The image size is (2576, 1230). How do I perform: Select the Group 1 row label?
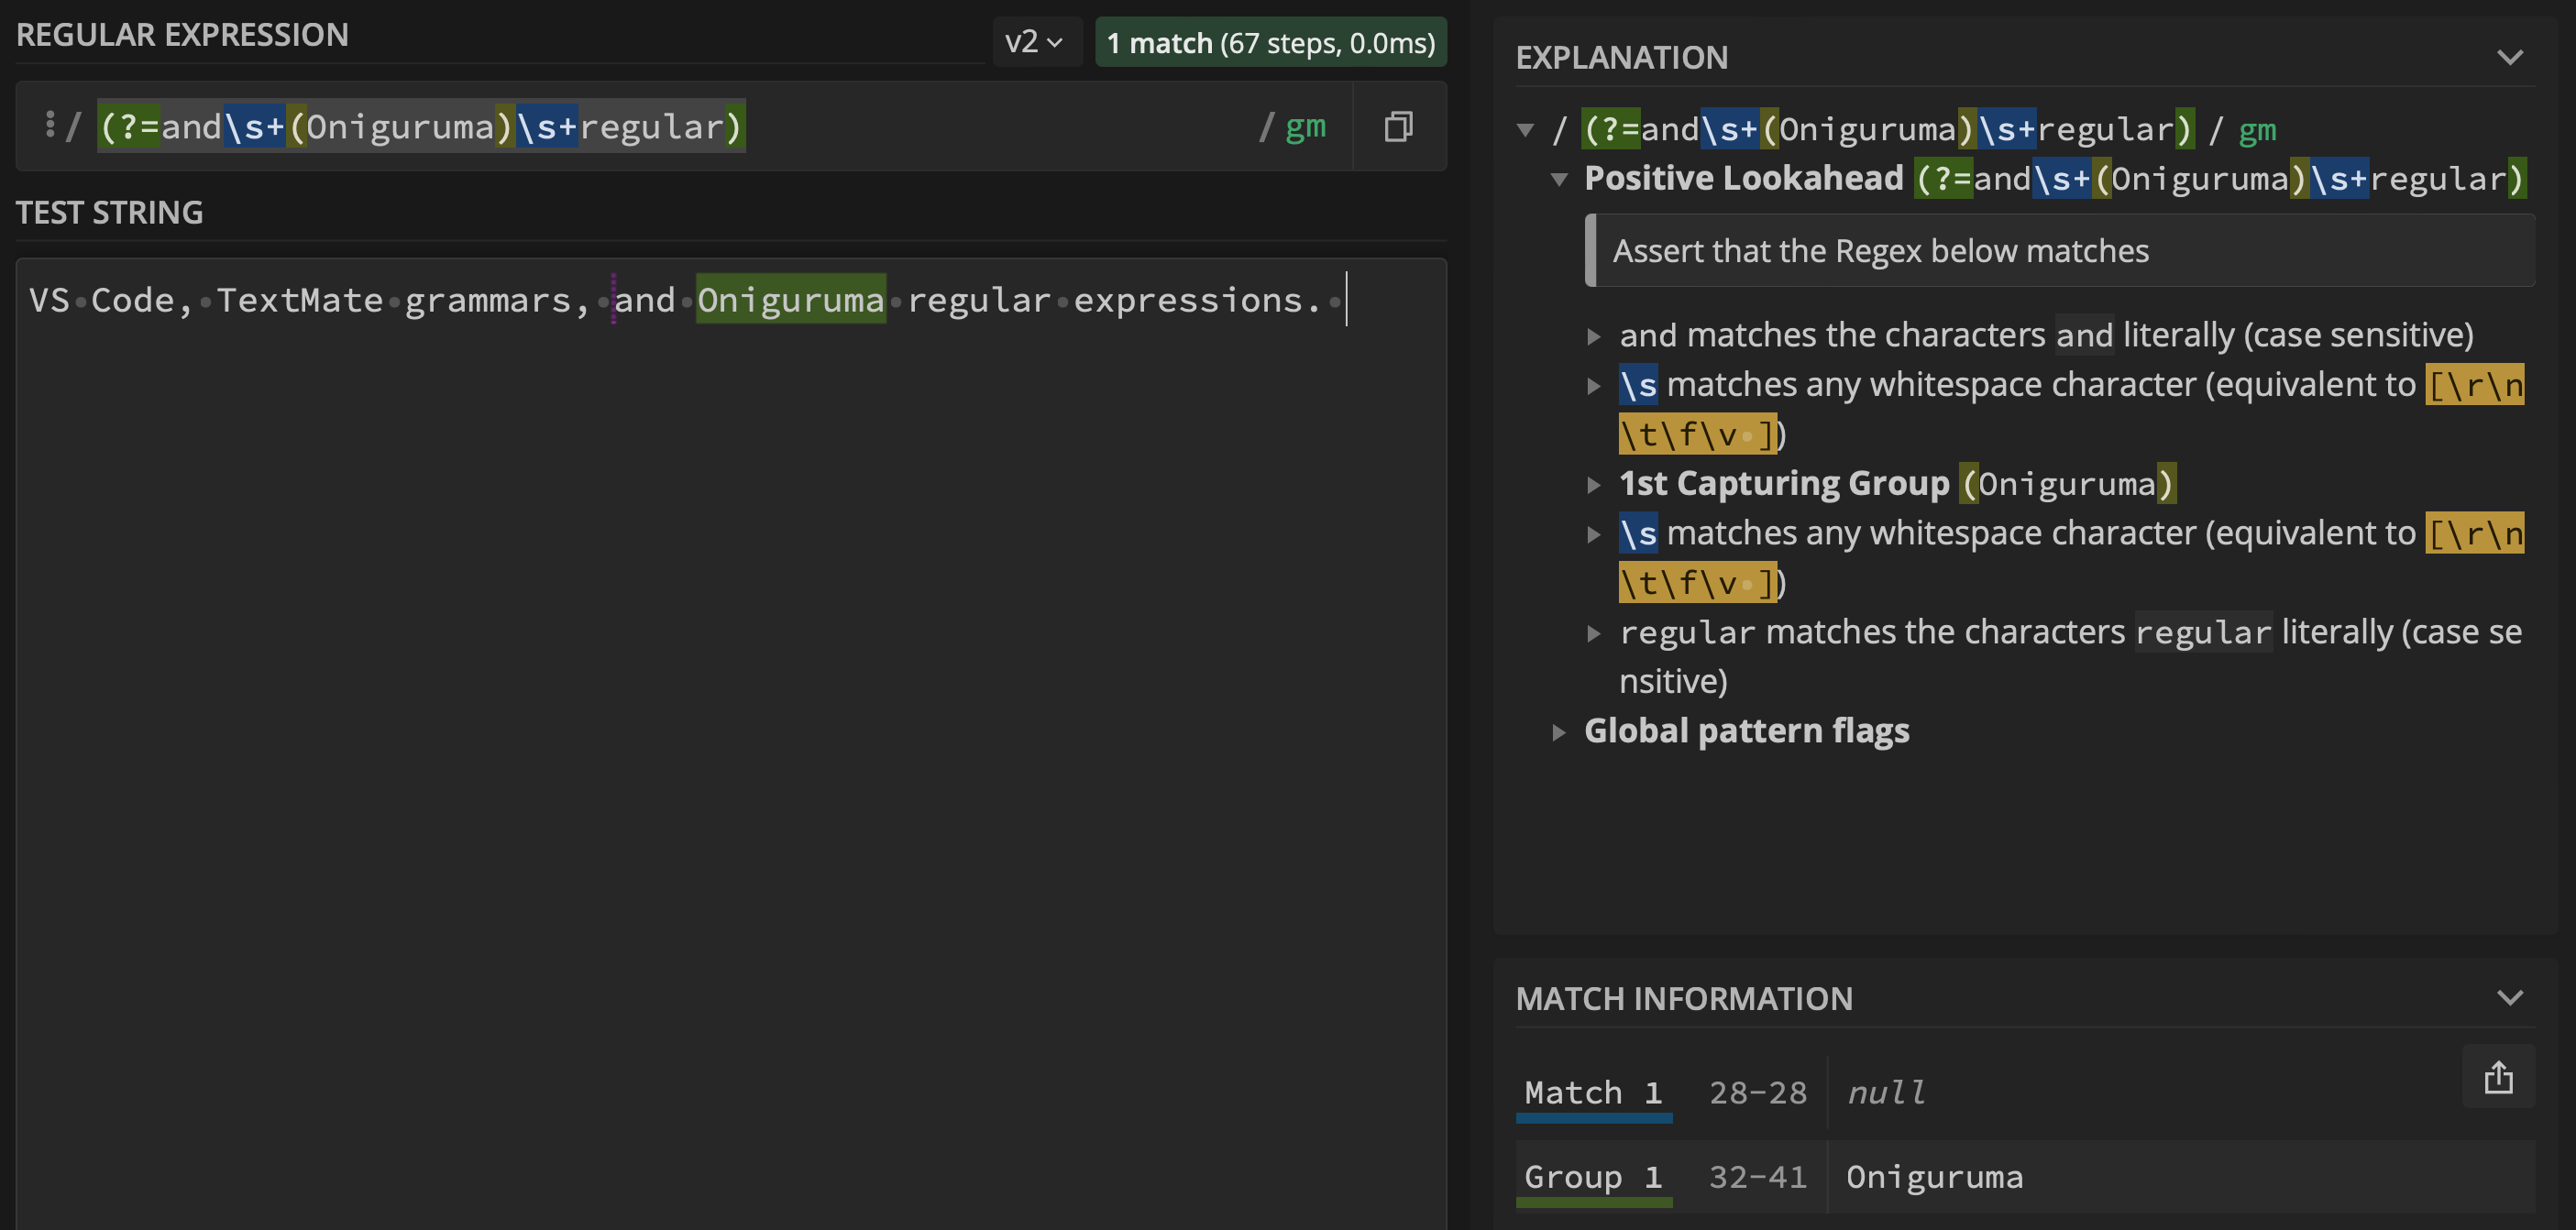[x=1592, y=1176]
